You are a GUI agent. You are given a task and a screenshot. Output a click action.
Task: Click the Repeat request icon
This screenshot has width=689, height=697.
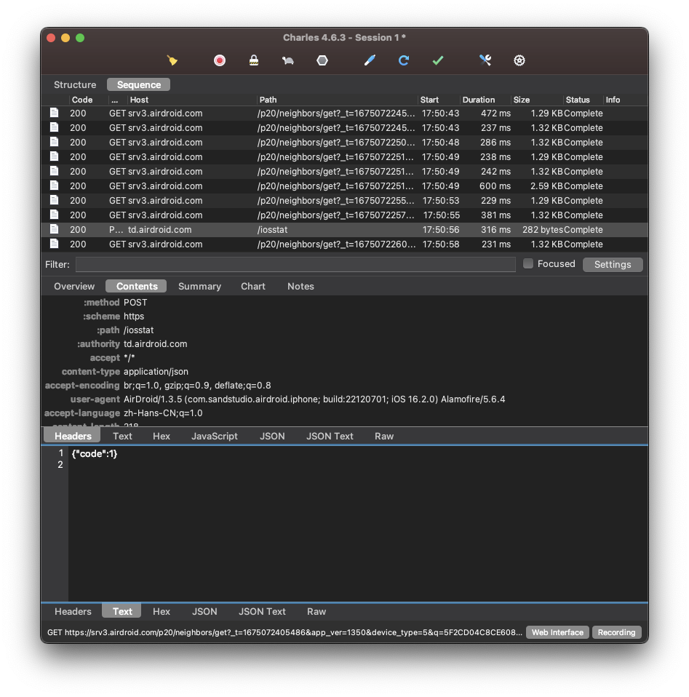tap(404, 60)
